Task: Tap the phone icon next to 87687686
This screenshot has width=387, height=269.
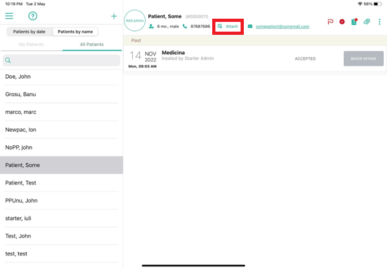Action: 185,26
